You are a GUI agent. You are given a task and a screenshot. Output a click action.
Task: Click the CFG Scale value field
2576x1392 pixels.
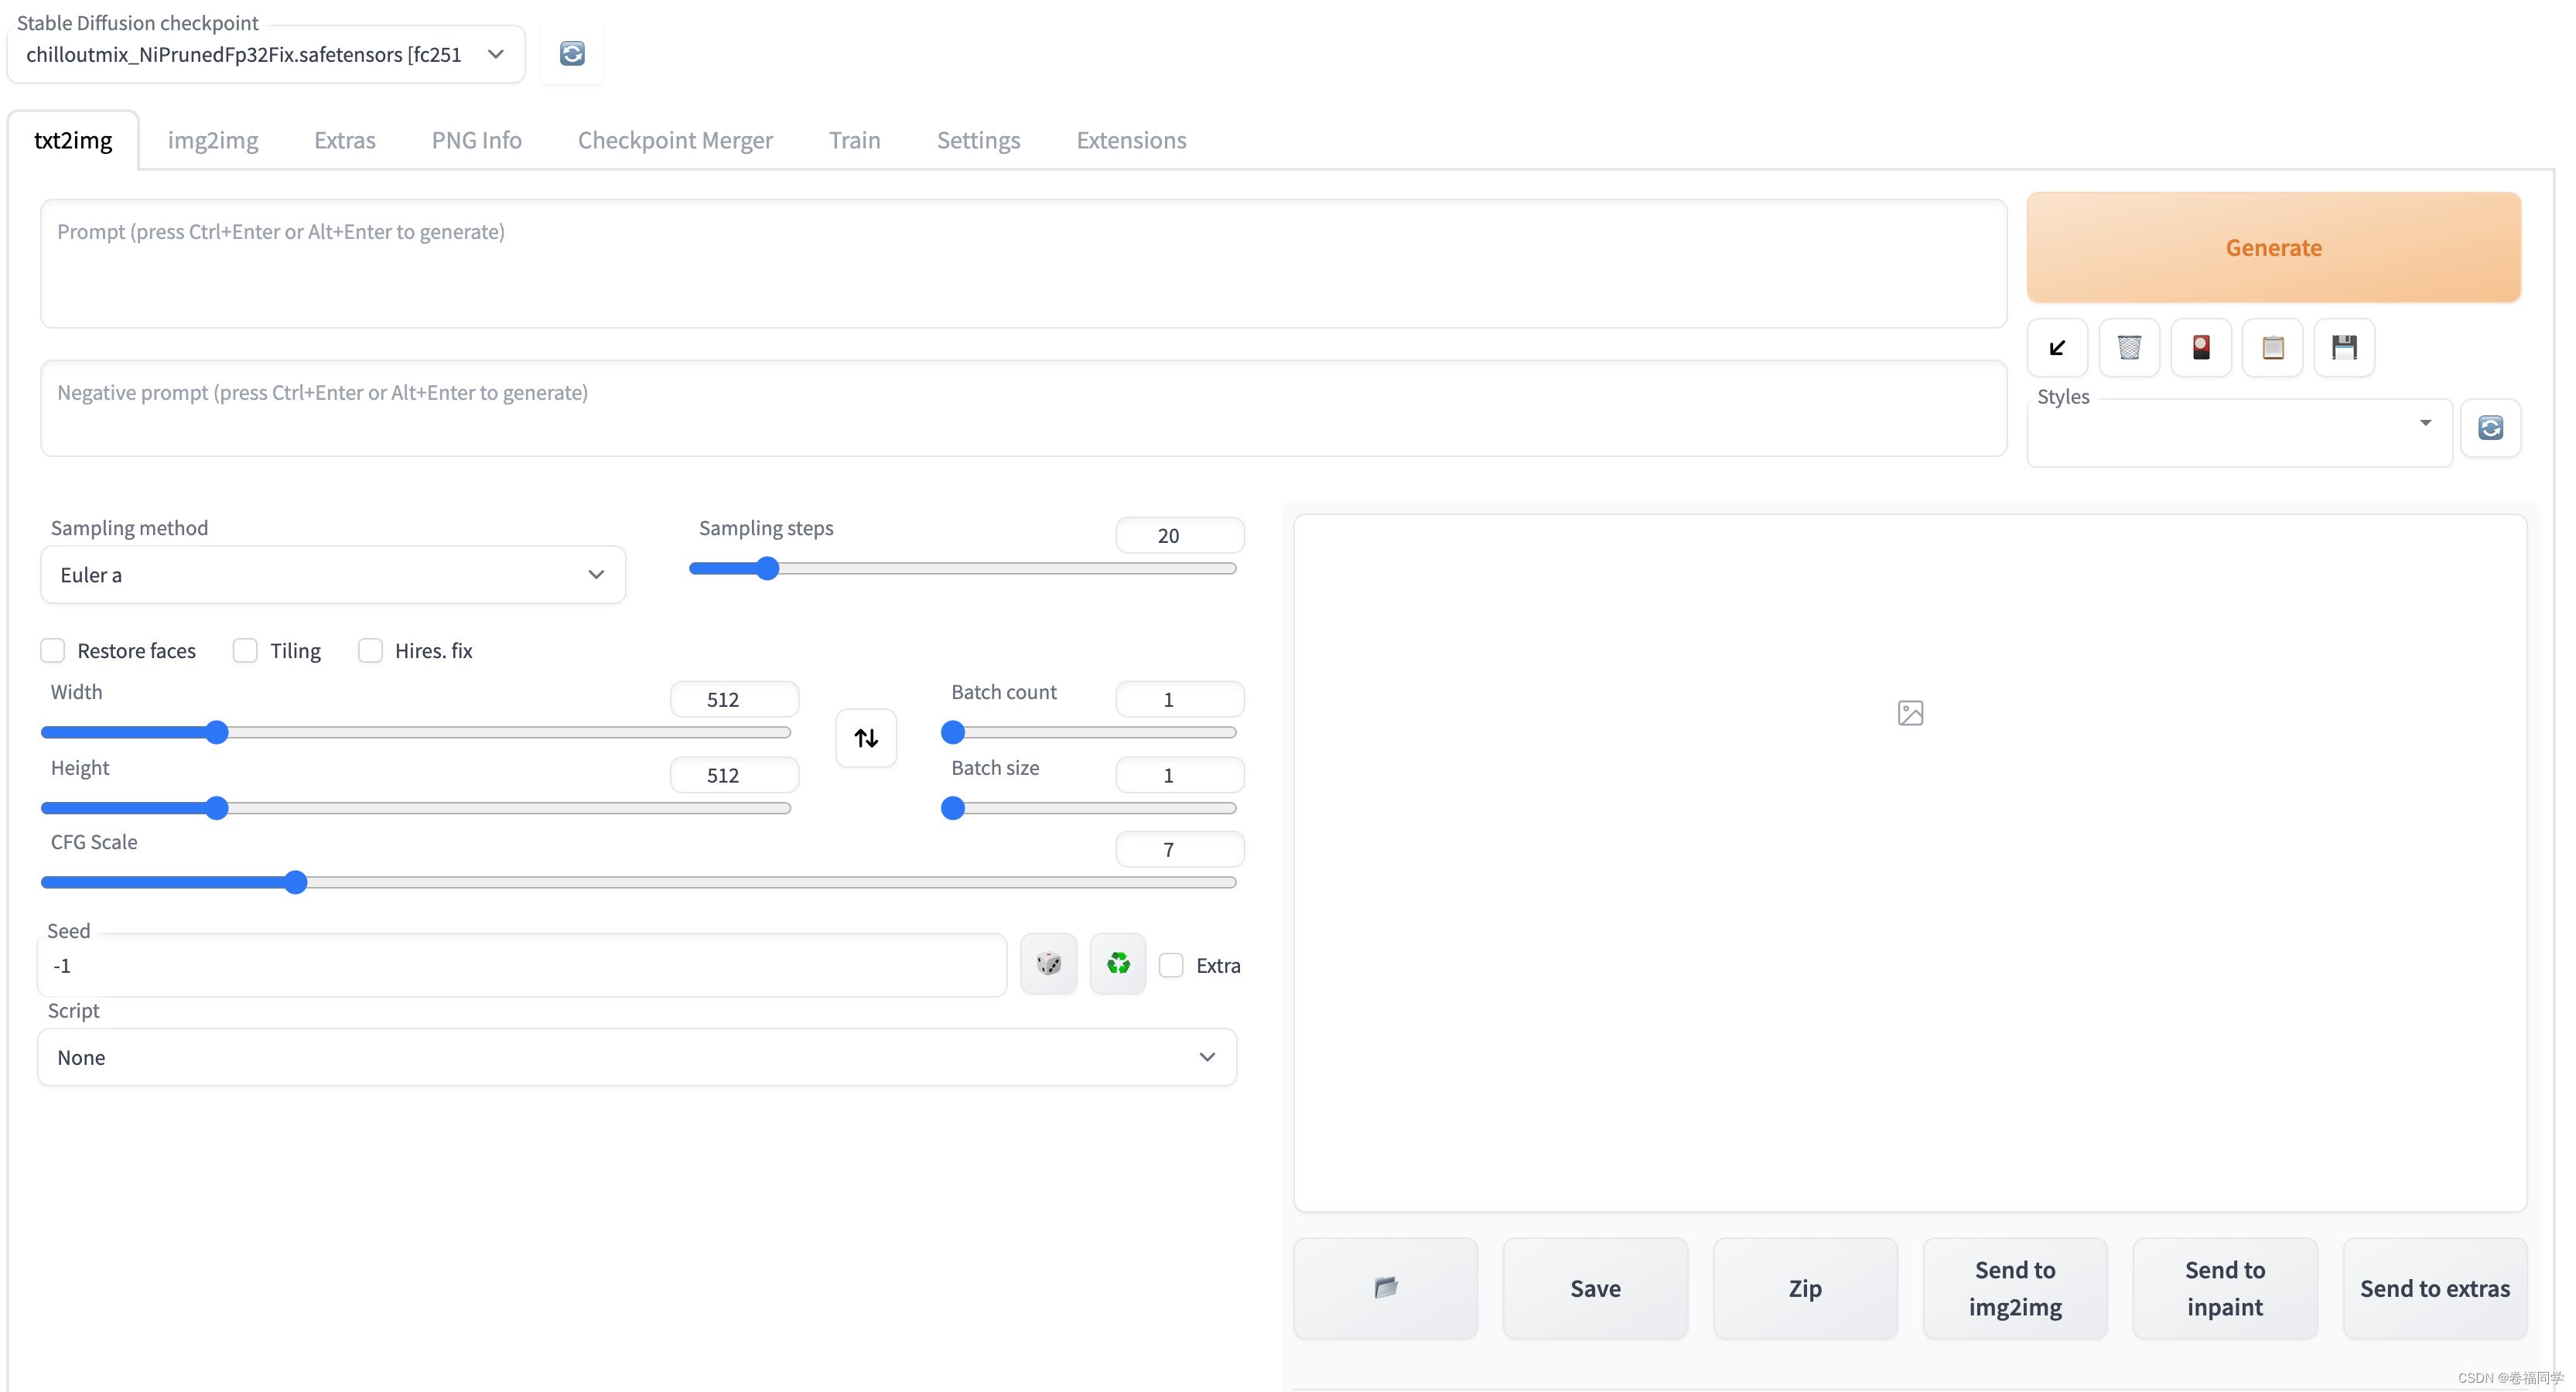(1180, 849)
